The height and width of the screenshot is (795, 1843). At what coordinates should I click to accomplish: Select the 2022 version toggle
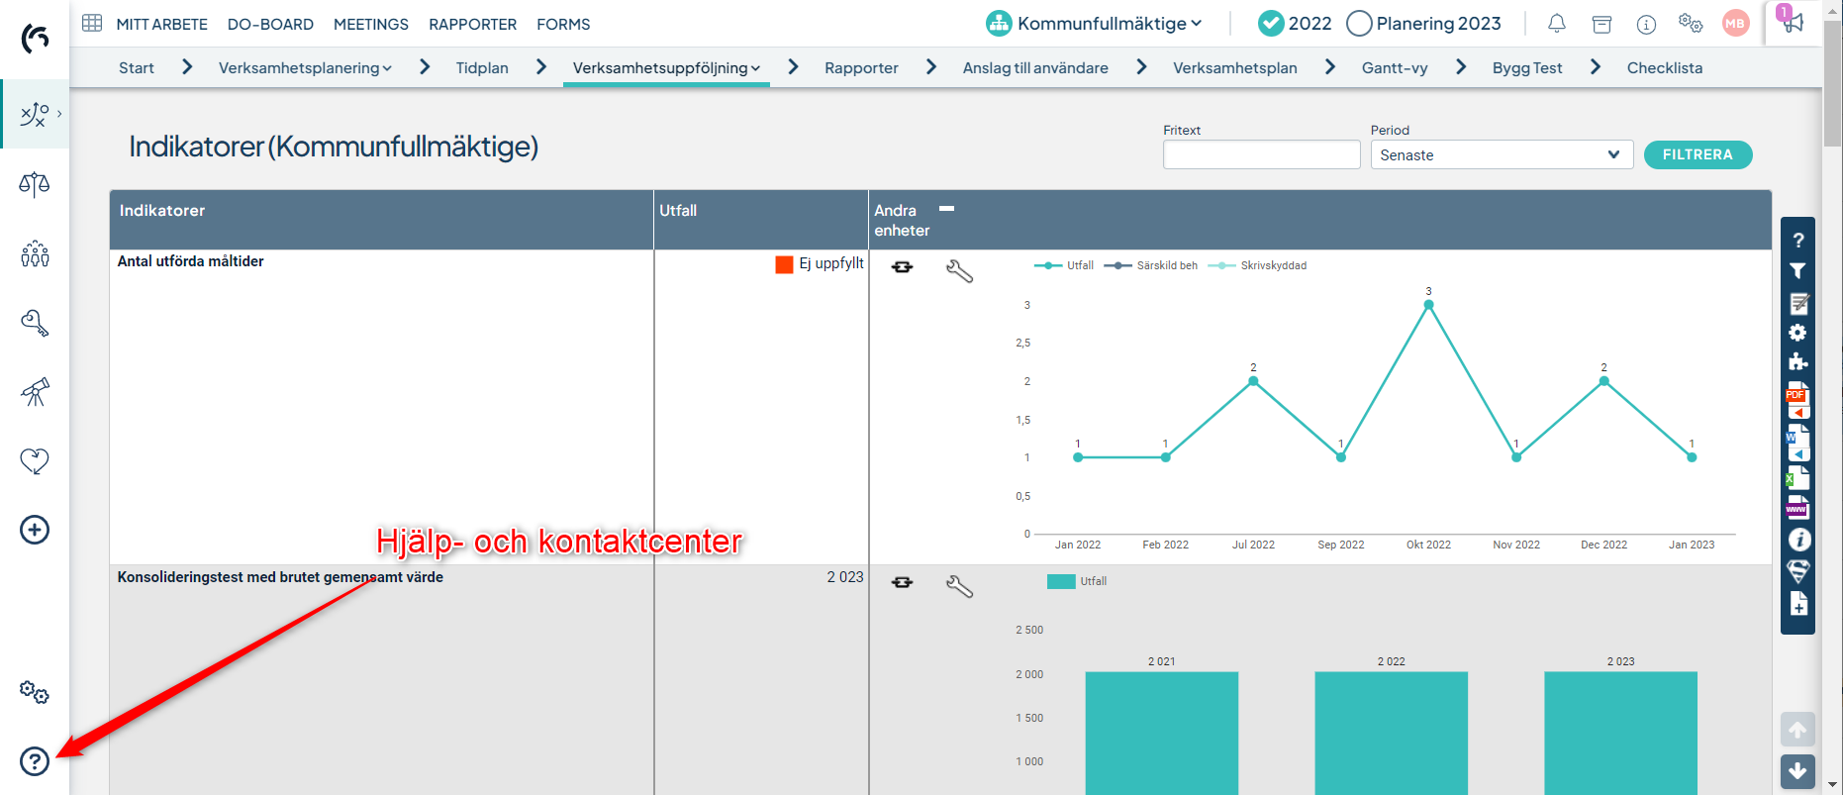[1295, 23]
